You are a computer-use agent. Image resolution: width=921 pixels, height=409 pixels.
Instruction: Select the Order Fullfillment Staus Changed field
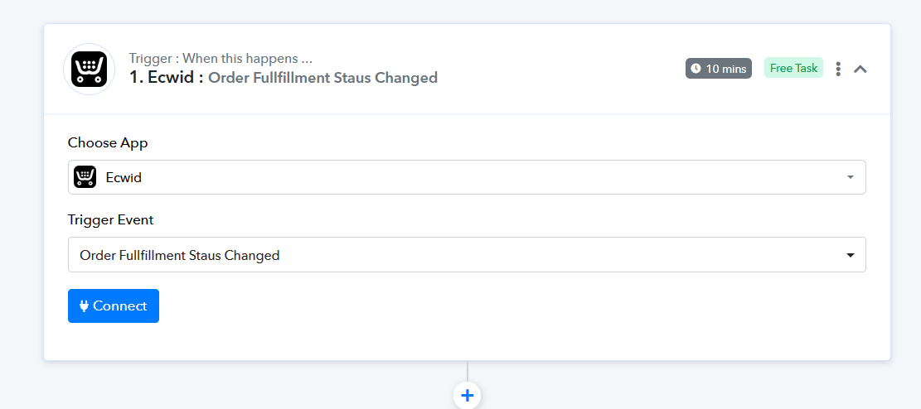467,255
